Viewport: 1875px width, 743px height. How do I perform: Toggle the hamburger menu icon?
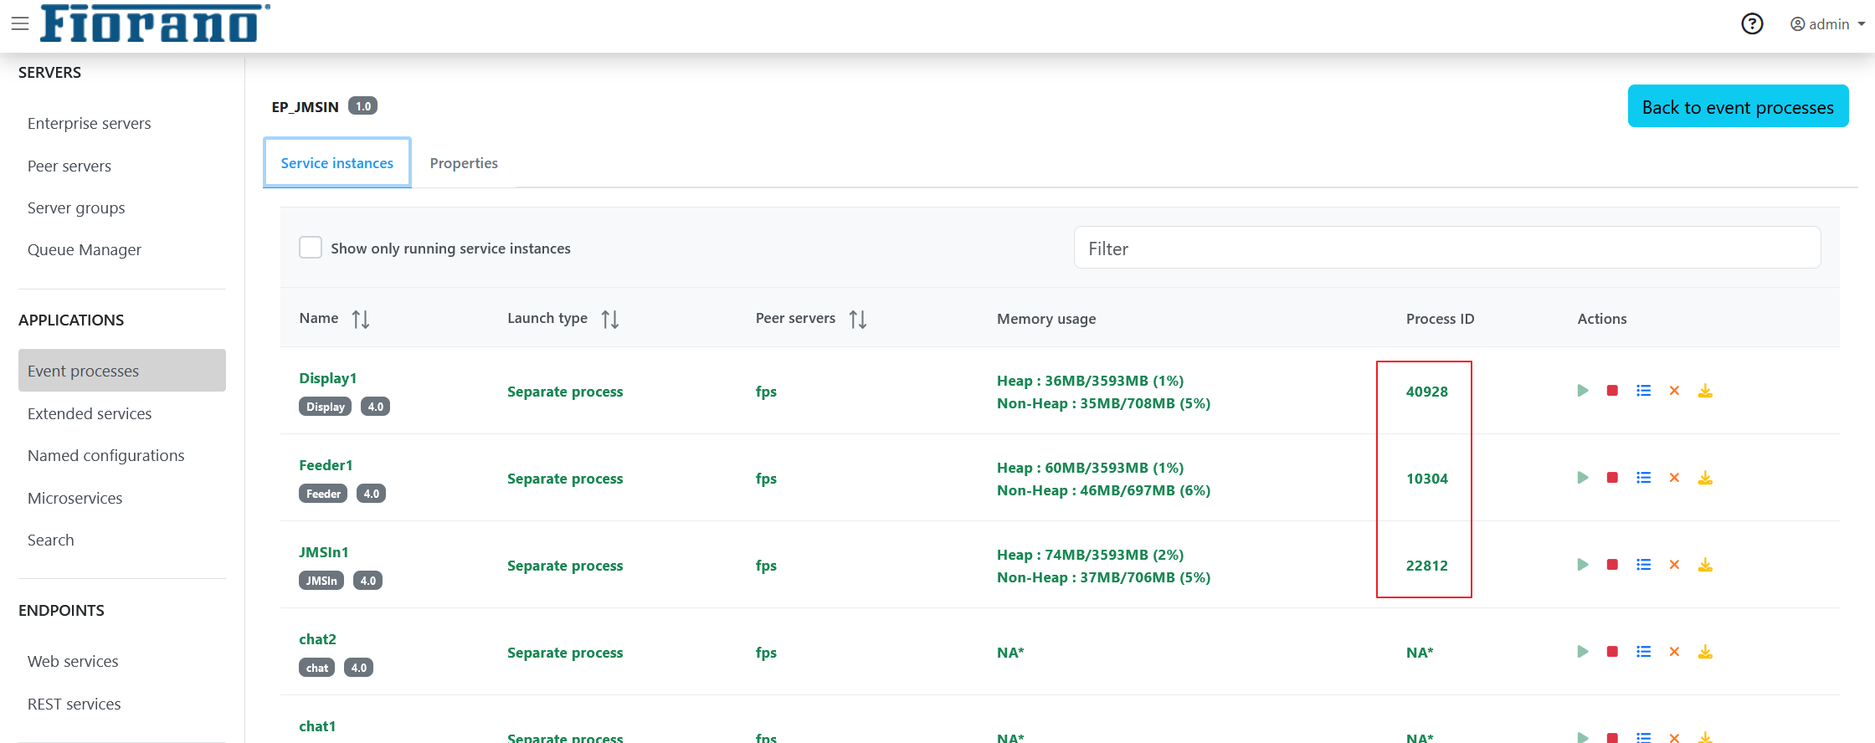click(x=20, y=23)
